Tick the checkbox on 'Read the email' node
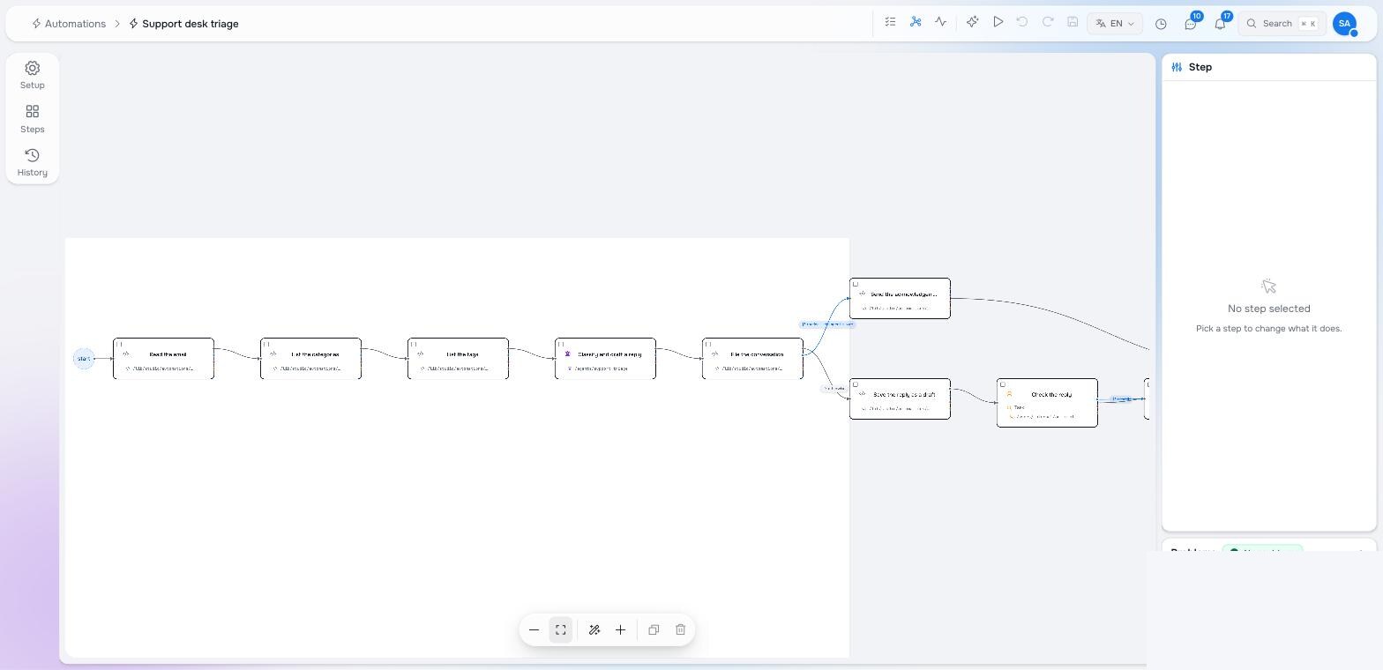Viewport: 1383px width, 670px height. tap(119, 344)
